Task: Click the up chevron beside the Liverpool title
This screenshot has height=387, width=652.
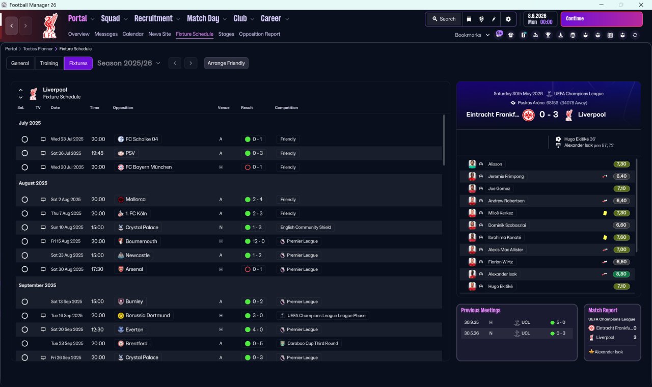Action: coord(21,90)
